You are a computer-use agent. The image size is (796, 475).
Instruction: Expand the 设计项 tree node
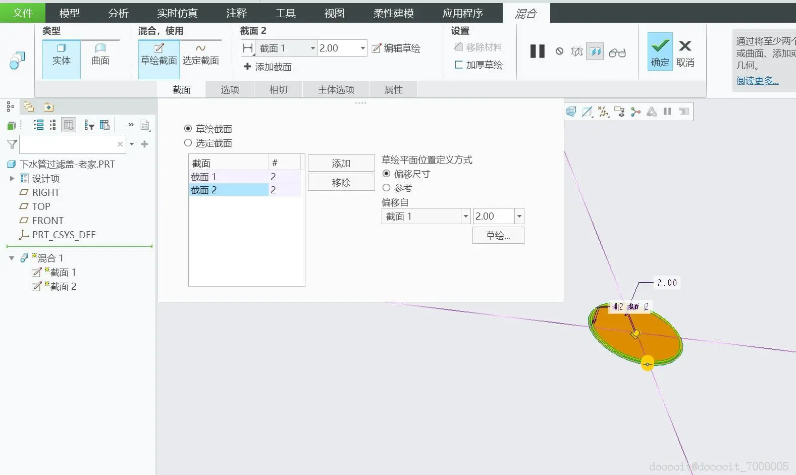pos(12,178)
